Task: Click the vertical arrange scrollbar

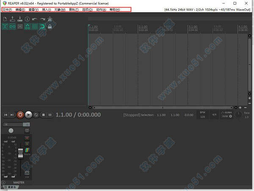Action: 250,65
